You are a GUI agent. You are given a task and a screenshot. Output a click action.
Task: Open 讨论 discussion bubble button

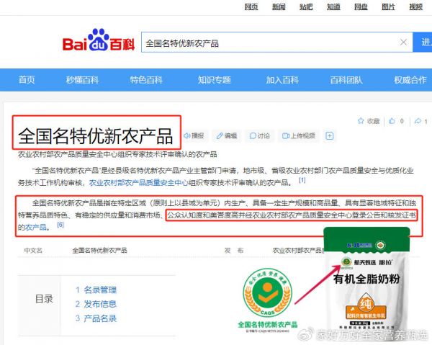click(259, 136)
